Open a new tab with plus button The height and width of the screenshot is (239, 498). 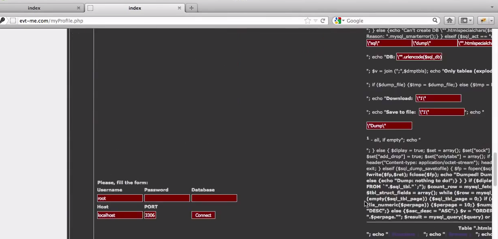click(x=192, y=8)
